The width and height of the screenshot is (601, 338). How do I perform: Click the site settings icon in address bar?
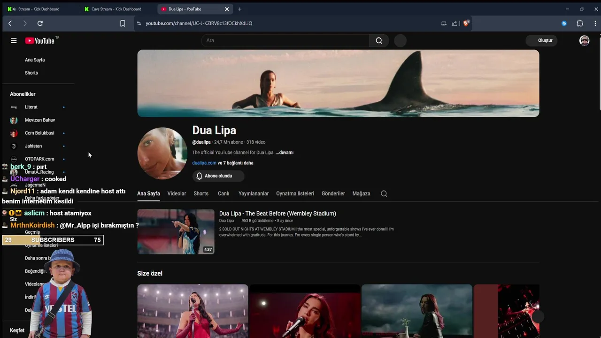click(139, 23)
